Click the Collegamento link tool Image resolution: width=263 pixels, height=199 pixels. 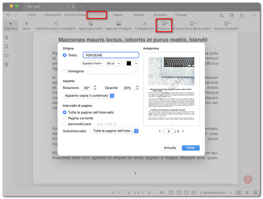coord(144,24)
